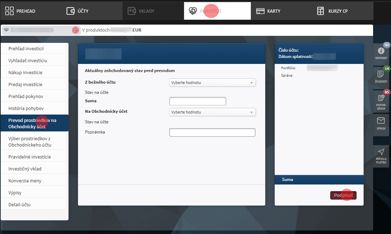Image resolution: width=391 pixels, height=234 pixels.
Task: Focus the Suma input field
Action: (x=197, y=101)
